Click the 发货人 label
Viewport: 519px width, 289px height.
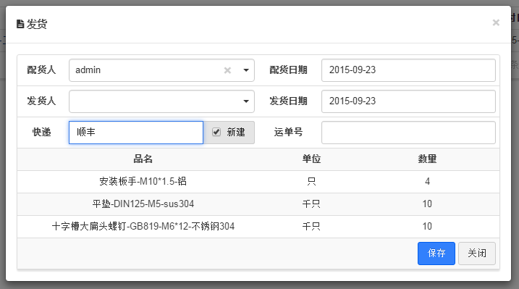41,101
